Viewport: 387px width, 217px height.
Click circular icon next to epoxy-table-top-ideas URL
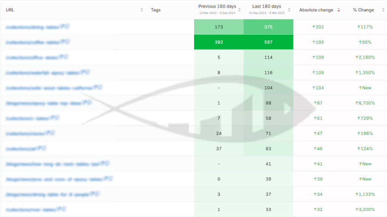(x=89, y=102)
